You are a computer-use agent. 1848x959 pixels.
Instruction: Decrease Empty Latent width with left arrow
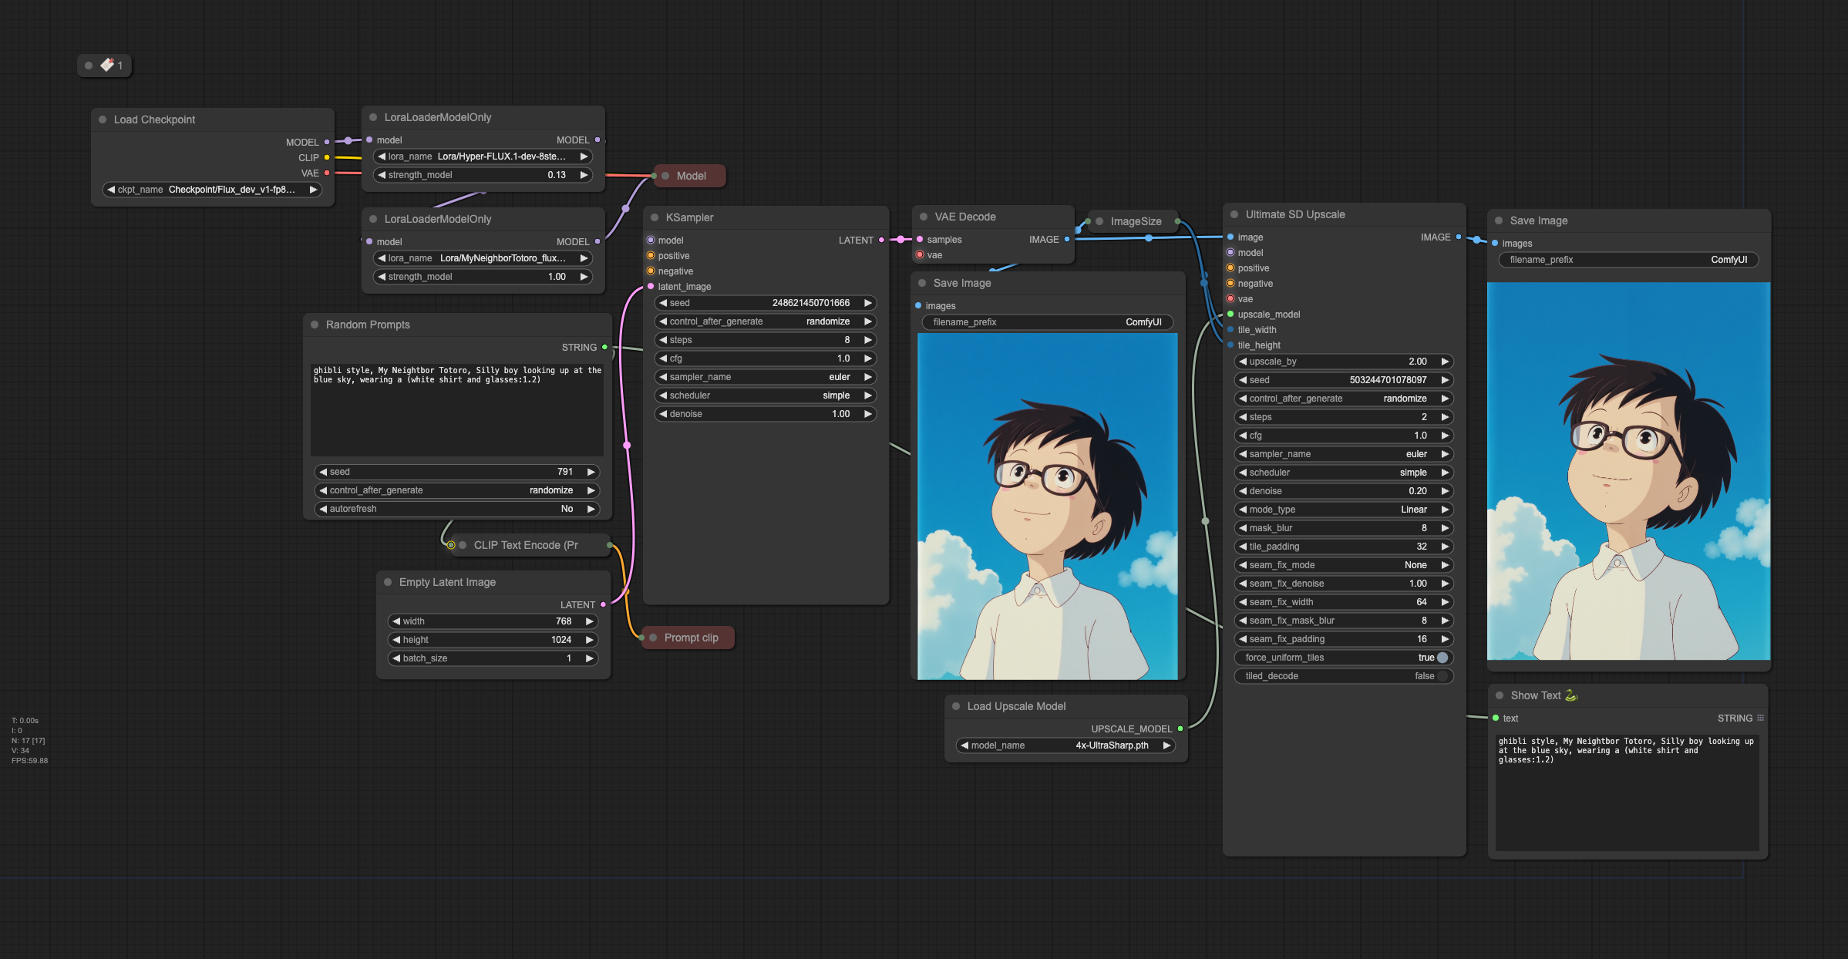[396, 621]
